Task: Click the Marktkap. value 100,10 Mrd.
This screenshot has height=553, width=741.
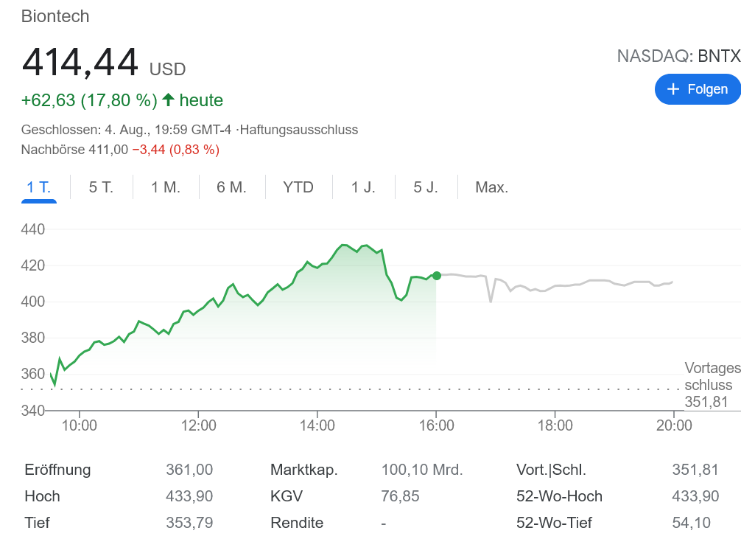Action: [x=422, y=470]
